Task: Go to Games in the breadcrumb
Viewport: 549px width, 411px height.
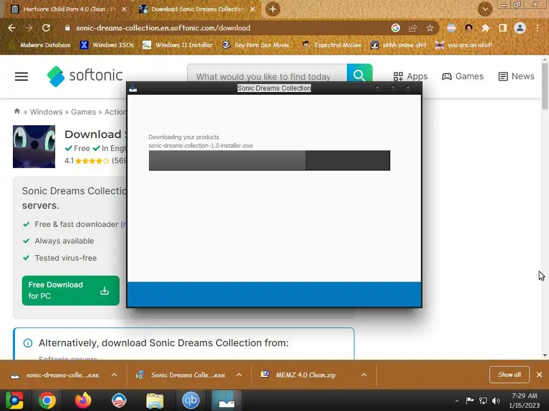Action: 83,112
